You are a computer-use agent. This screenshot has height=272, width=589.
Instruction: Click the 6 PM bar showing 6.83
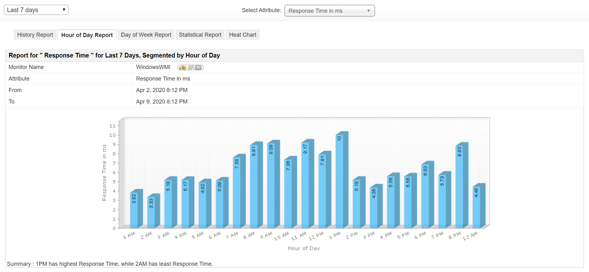pyautogui.click(x=425, y=196)
